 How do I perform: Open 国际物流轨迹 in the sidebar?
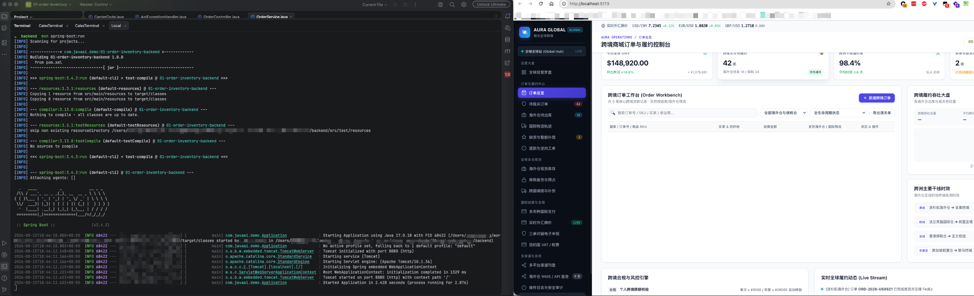[552, 126]
